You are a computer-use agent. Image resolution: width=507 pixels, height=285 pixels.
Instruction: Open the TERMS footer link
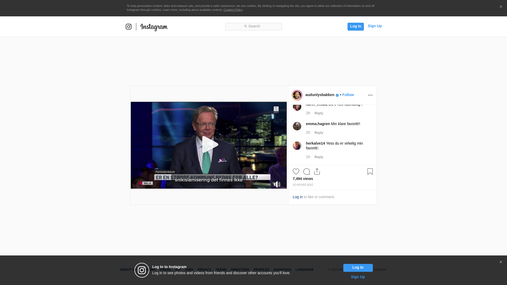(221, 270)
